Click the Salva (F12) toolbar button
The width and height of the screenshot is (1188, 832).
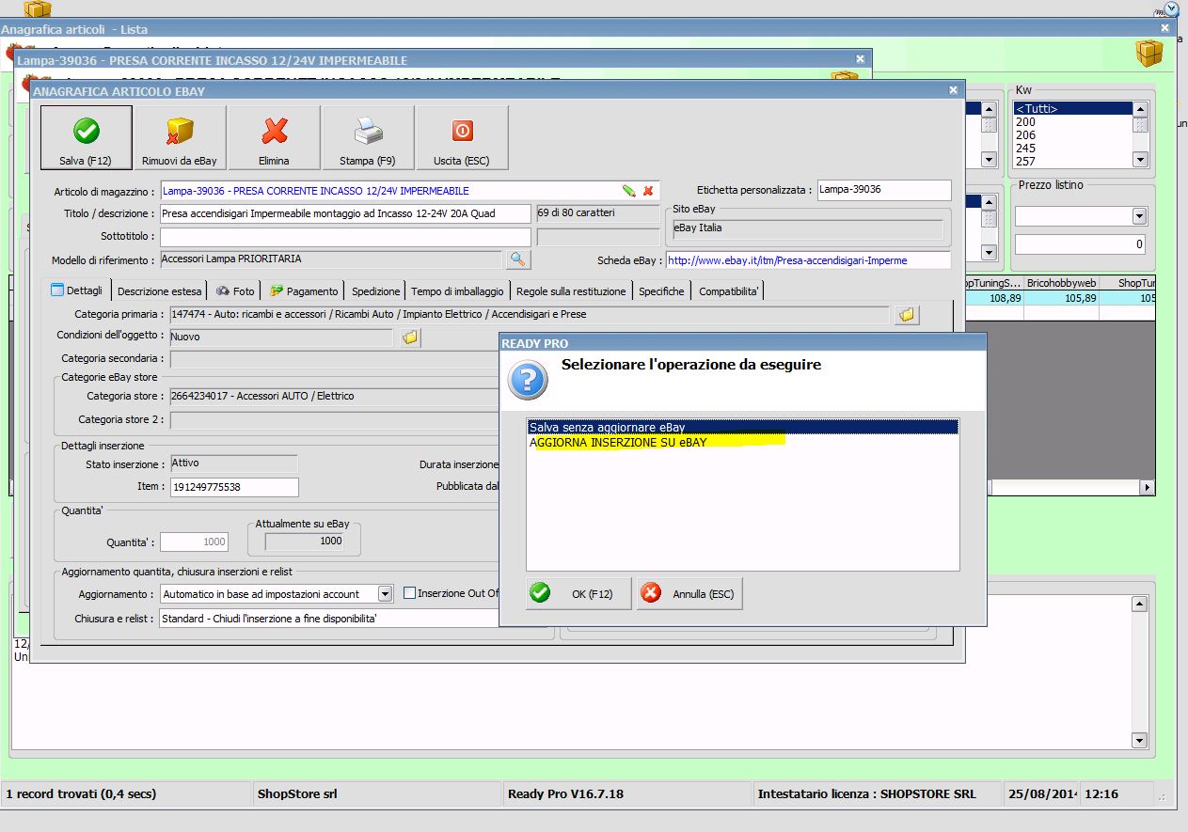(x=86, y=137)
